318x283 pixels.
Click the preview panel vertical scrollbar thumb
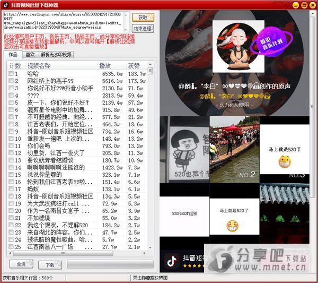click(x=313, y=107)
